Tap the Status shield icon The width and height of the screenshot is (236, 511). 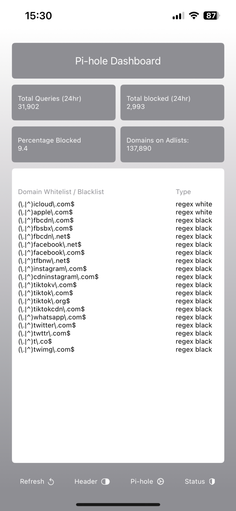[212, 482]
